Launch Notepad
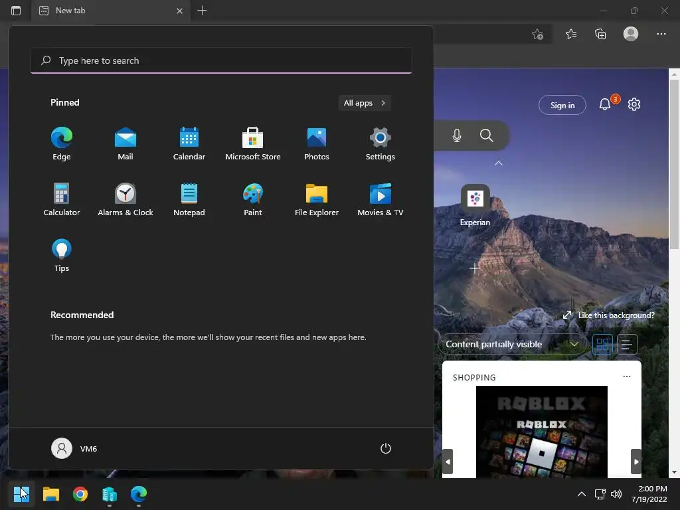680x510 pixels. coord(189,199)
